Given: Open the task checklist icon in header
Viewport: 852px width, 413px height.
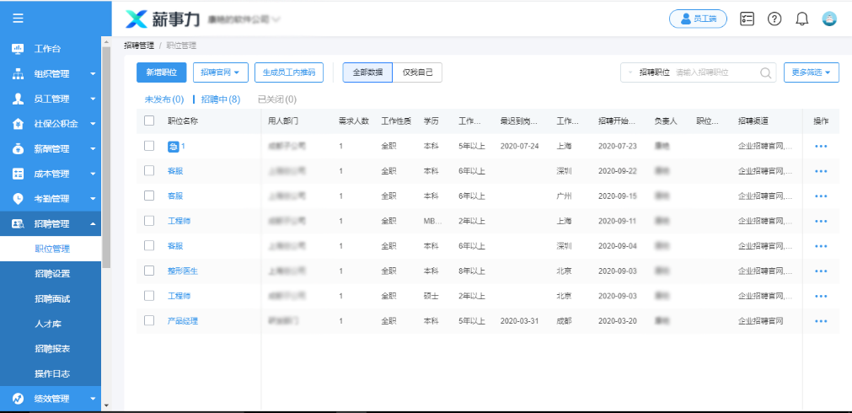Looking at the screenshot, I should [747, 19].
